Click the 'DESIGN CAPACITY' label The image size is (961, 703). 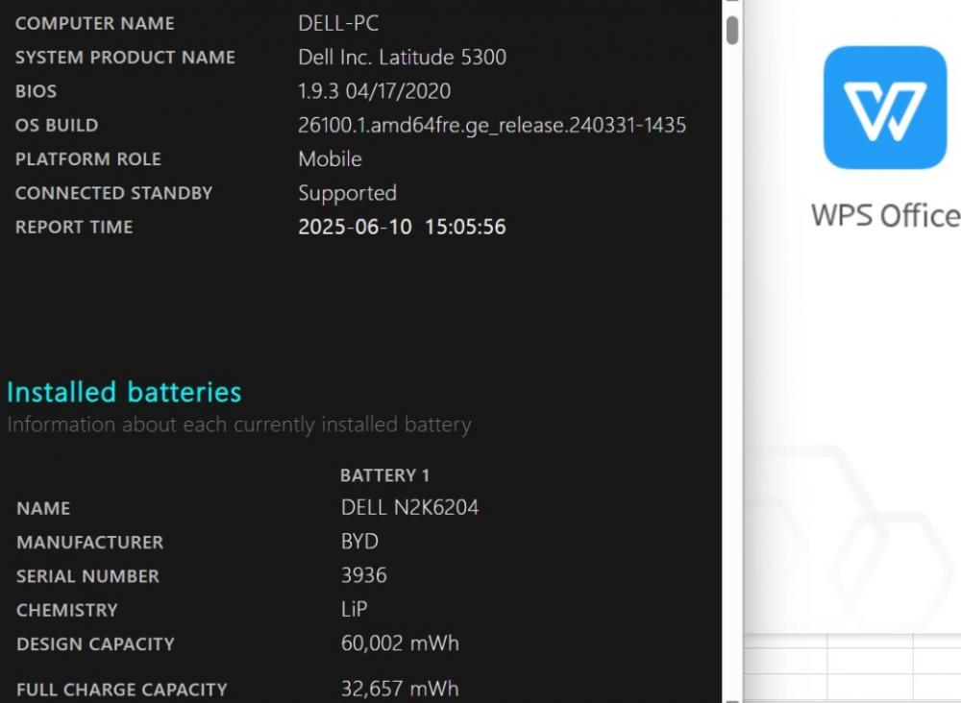95,644
